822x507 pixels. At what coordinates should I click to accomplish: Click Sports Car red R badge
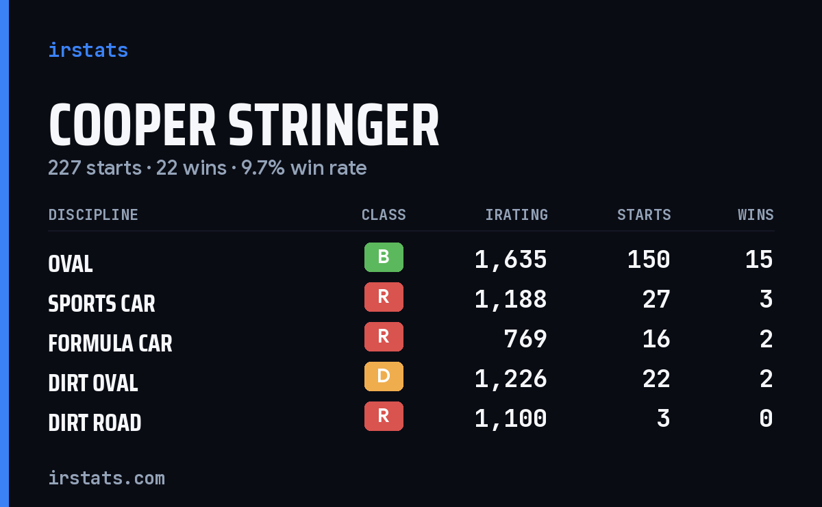[x=384, y=297]
